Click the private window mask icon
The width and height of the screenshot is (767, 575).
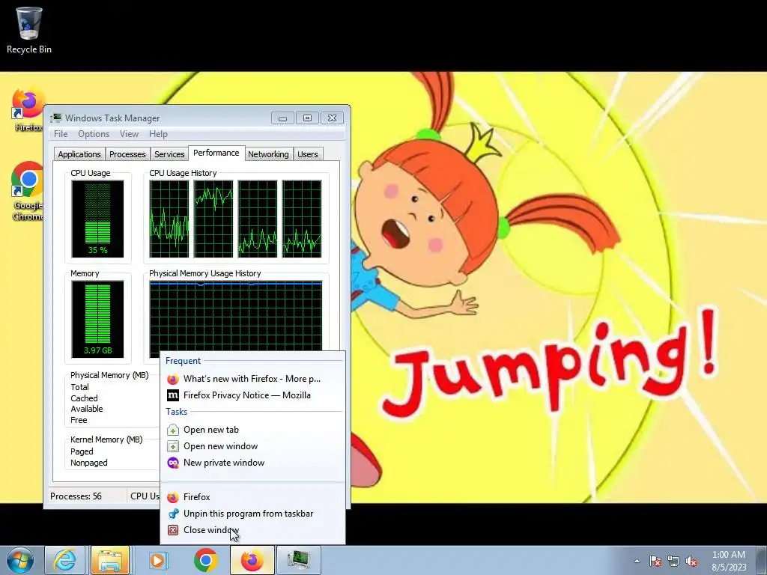pos(173,463)
